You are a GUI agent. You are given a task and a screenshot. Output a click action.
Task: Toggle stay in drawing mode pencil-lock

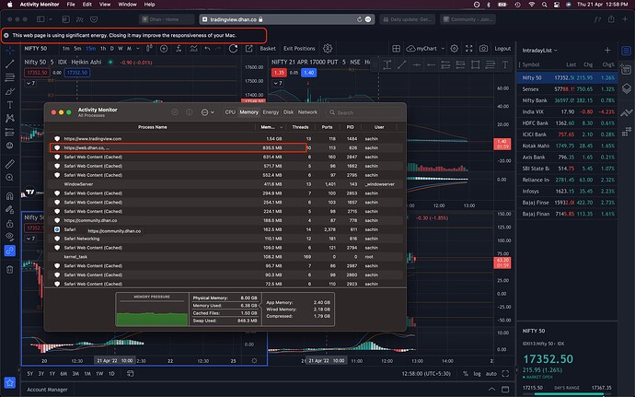[10, 210]
